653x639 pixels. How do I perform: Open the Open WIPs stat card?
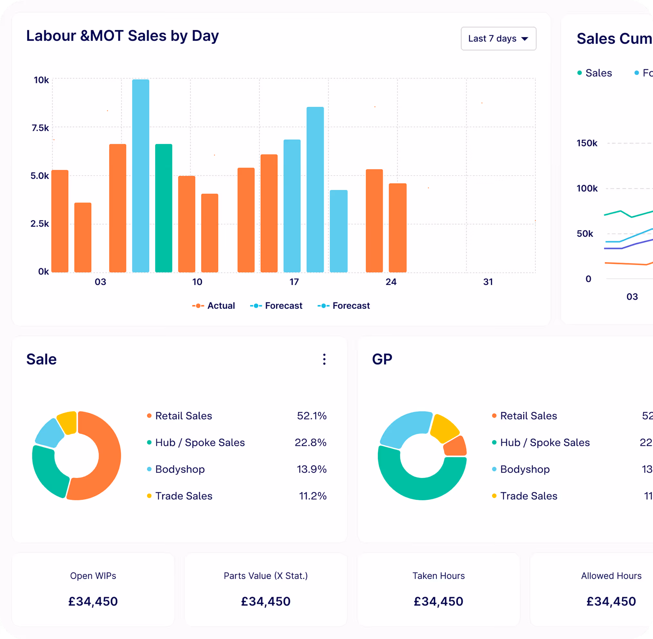click(93, 590)
